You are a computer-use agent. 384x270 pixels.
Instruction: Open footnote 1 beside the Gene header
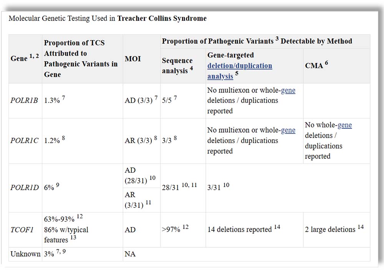pyautogui.click(x=31, y=56)
